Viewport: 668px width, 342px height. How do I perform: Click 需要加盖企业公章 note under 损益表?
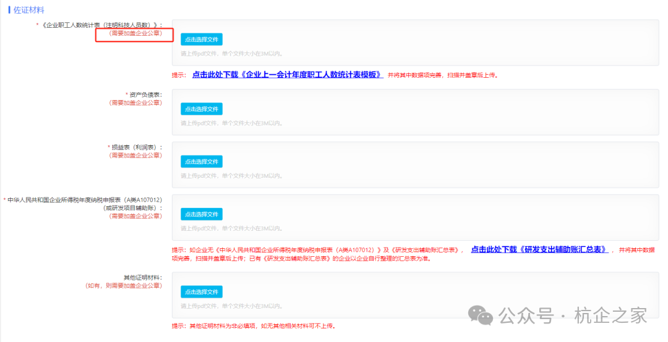pos(135,156)
